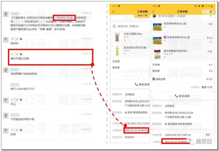Select the 请半天假大扫除 chat message
This screenshot has width=219, height=151.
(x=20, y=58)
